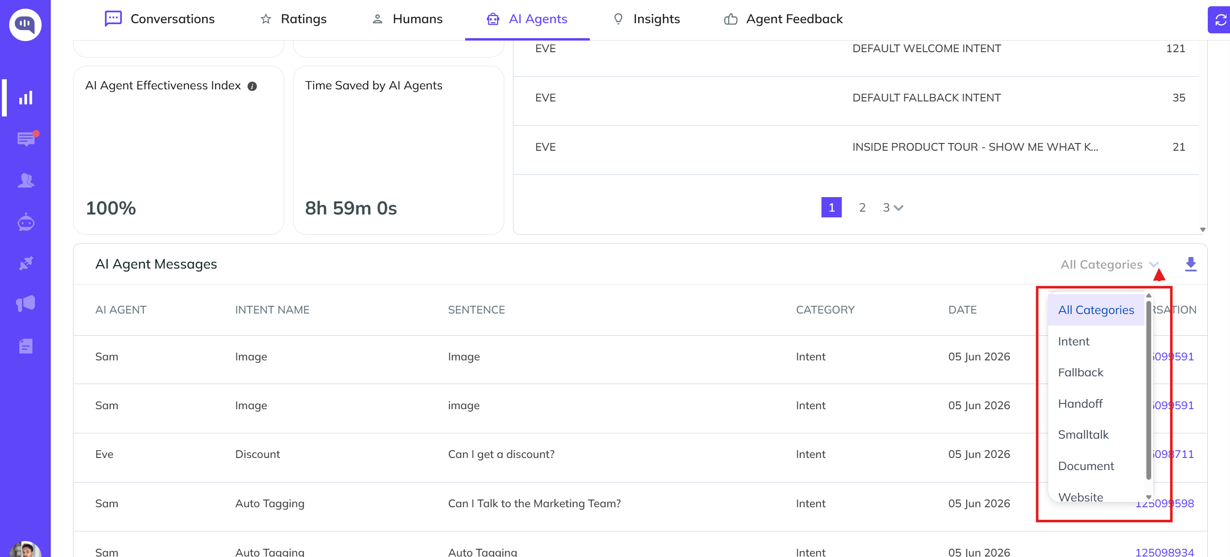The image size is (1230, 557).
Task: Open the bot sidebar icon
Action: (26, 222)
